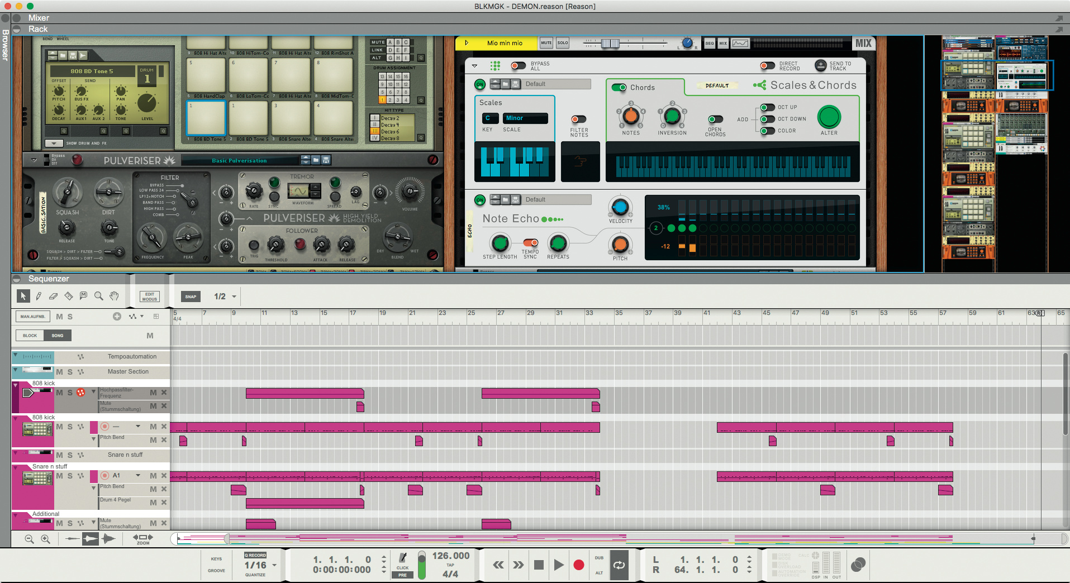This screenshot has width=1070, height=583.
Task: Select the Pencil tool in the sequencer
Action: (x=39, y=296)
